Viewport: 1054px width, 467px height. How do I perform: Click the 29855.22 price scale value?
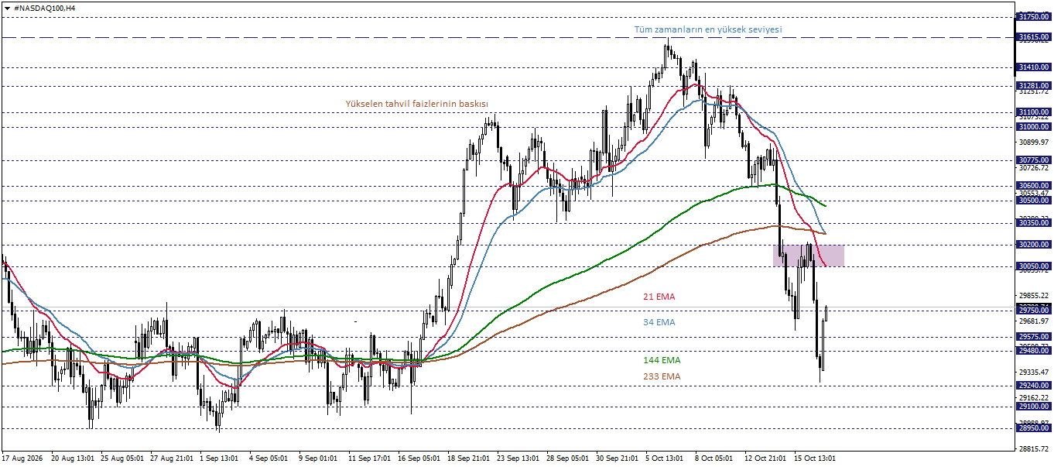click(1034, 296)
